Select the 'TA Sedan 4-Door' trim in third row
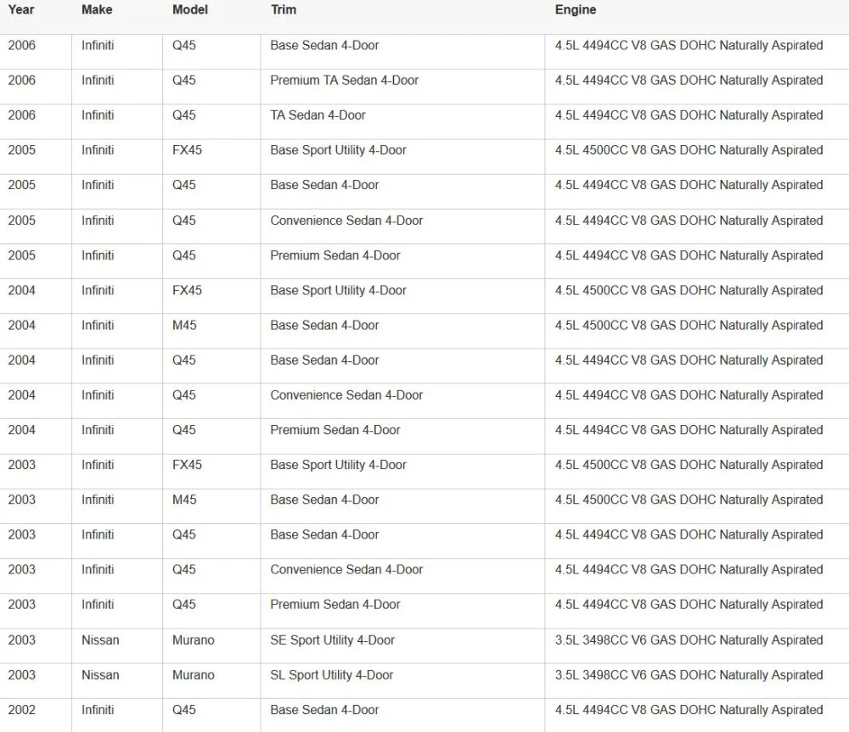Image resolution: width=849 pixels, height=732 pixels. coord(318,115)
